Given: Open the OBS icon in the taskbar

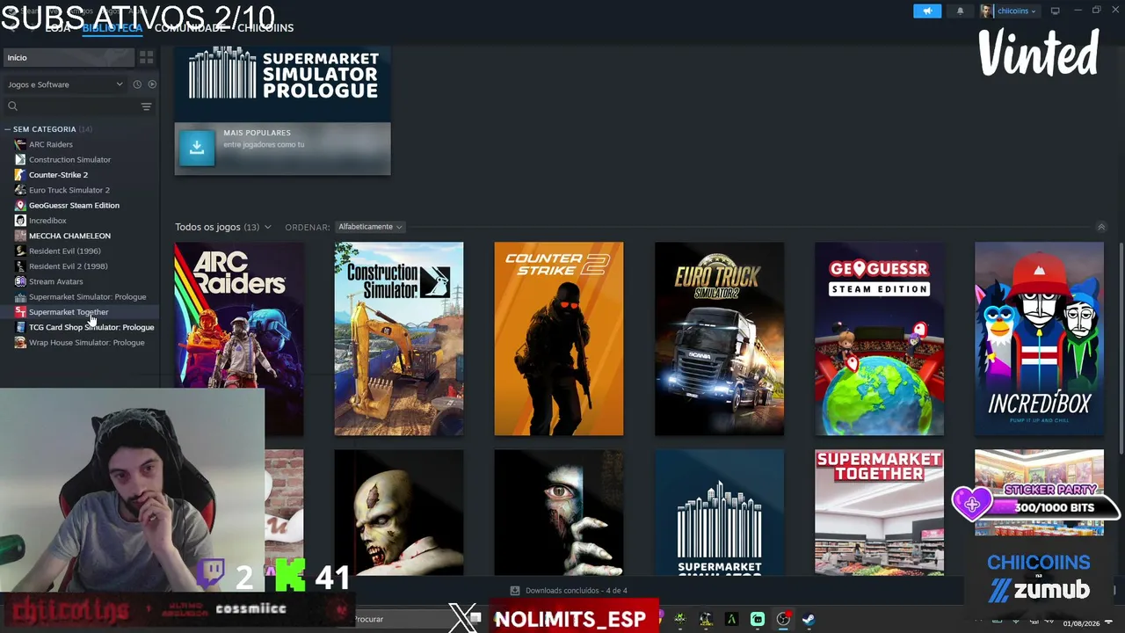Looking at the screenshot, I should [782, 620].
